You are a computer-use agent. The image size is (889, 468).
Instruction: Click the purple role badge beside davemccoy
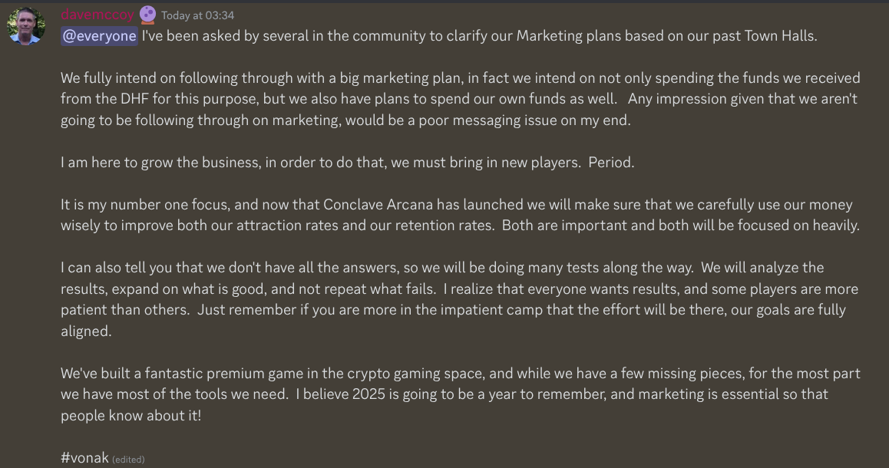tap(147, 15)
